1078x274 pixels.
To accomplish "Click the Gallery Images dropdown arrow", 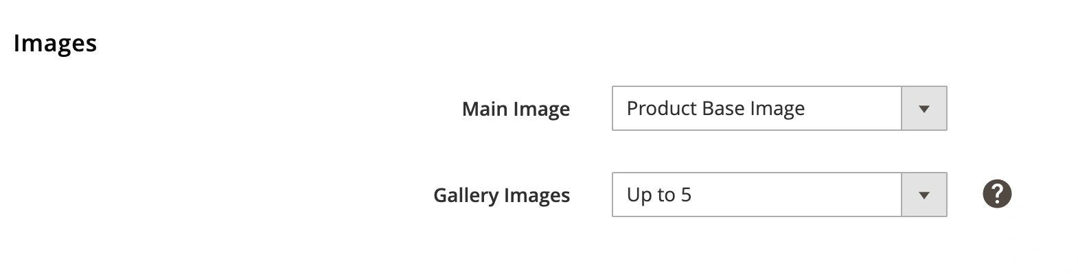I will (x=924, y=195).
